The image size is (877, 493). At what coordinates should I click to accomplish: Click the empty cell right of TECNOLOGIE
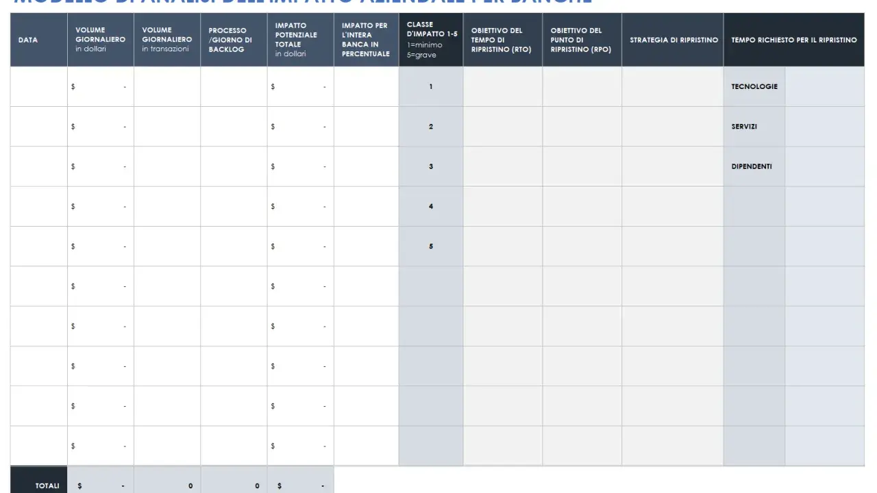[x=825, y=87]
